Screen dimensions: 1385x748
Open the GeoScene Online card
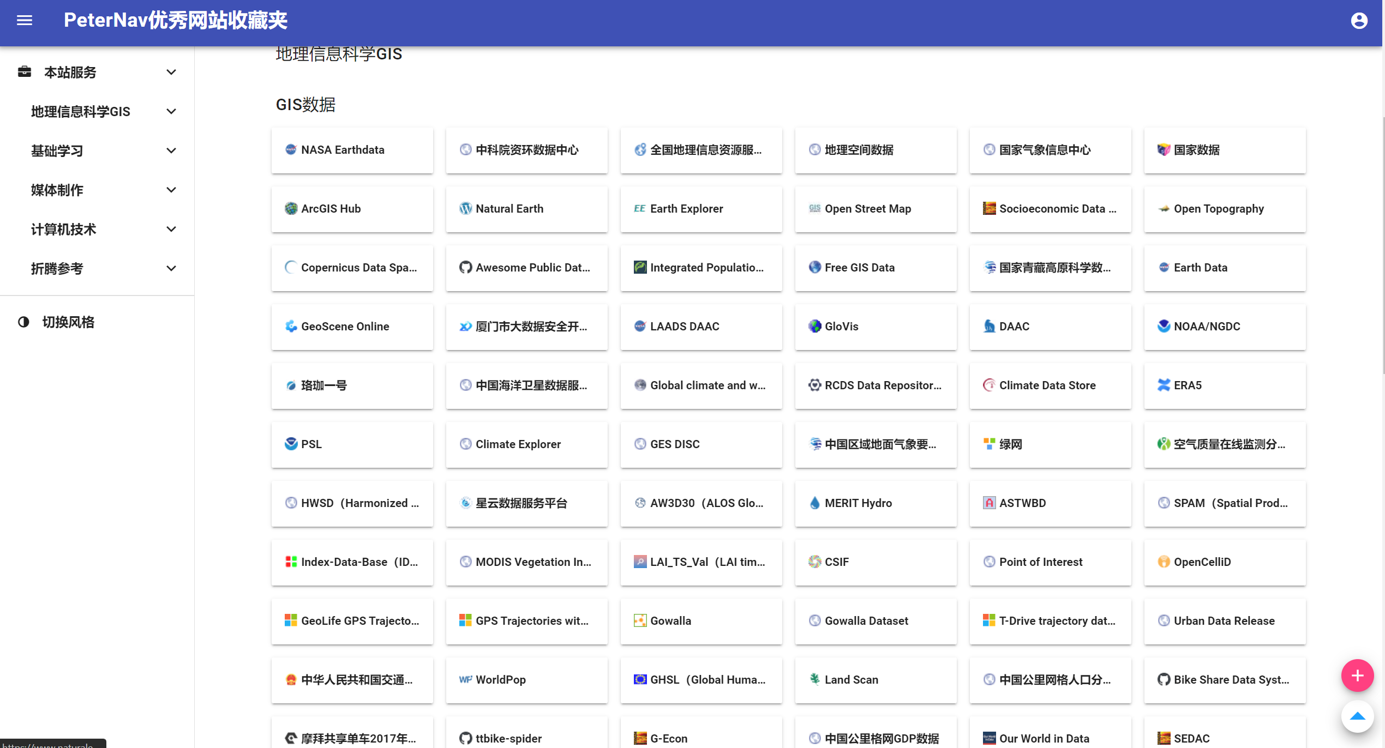[352, 327]
